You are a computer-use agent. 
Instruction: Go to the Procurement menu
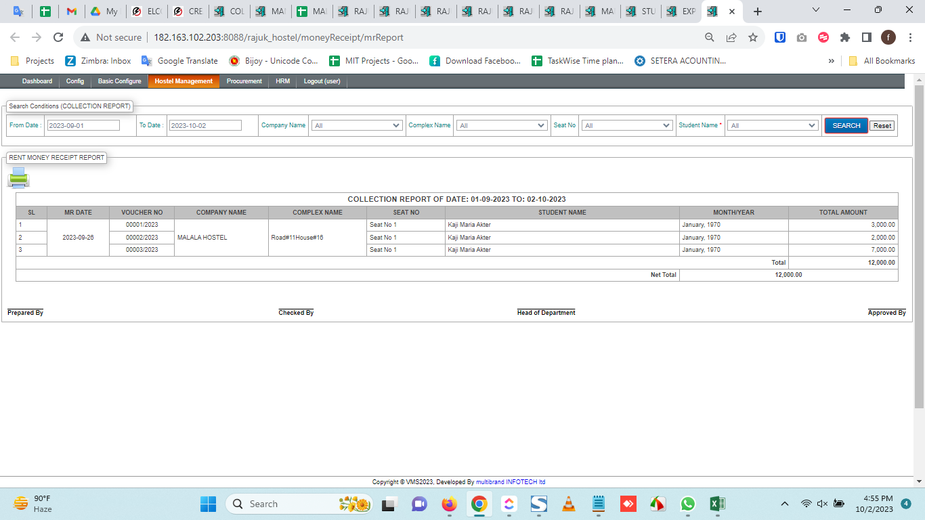click(244, 81)
